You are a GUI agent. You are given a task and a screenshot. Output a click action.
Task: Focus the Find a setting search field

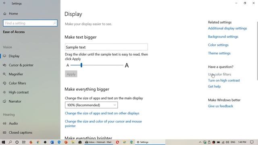click(x=30, y=23)
